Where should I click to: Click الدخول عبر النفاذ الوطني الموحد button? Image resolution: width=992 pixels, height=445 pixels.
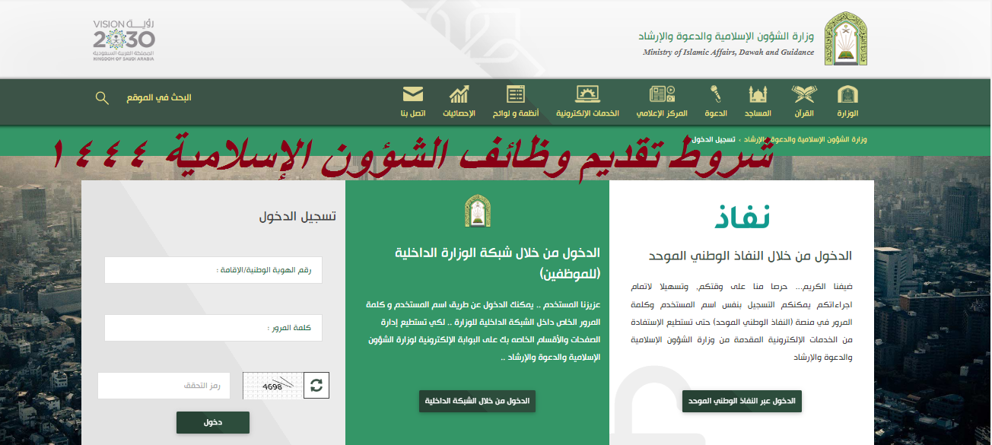coord(742,401)
